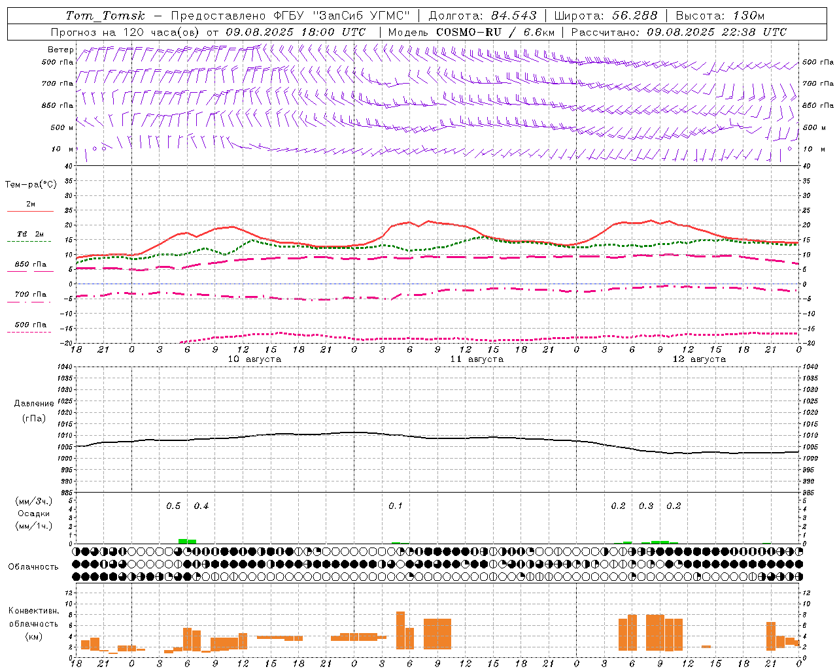Click the "850 гПа" label left of wind barbs
This screenshot has width=837, height=669.
[58, 105]
